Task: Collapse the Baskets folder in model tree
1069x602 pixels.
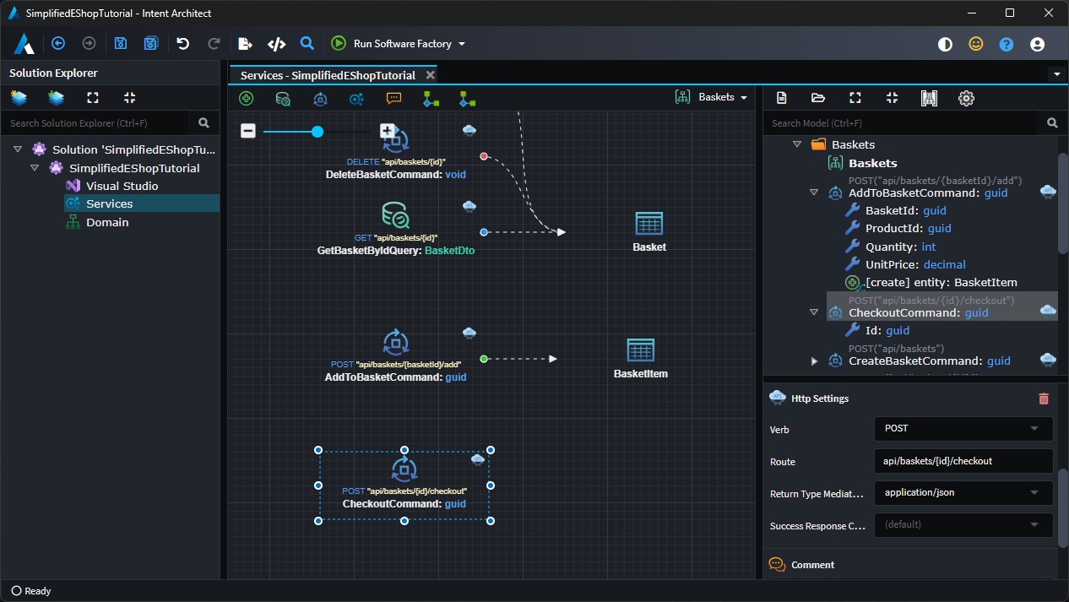Action: [x=797, y=144]
